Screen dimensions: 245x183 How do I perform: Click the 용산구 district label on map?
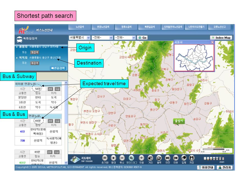coord(154,110)
